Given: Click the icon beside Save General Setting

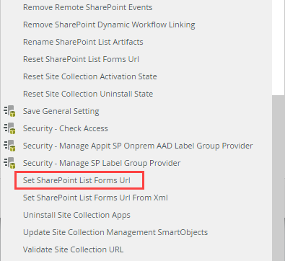Looking at the screenshot, I should coord(9,111).
